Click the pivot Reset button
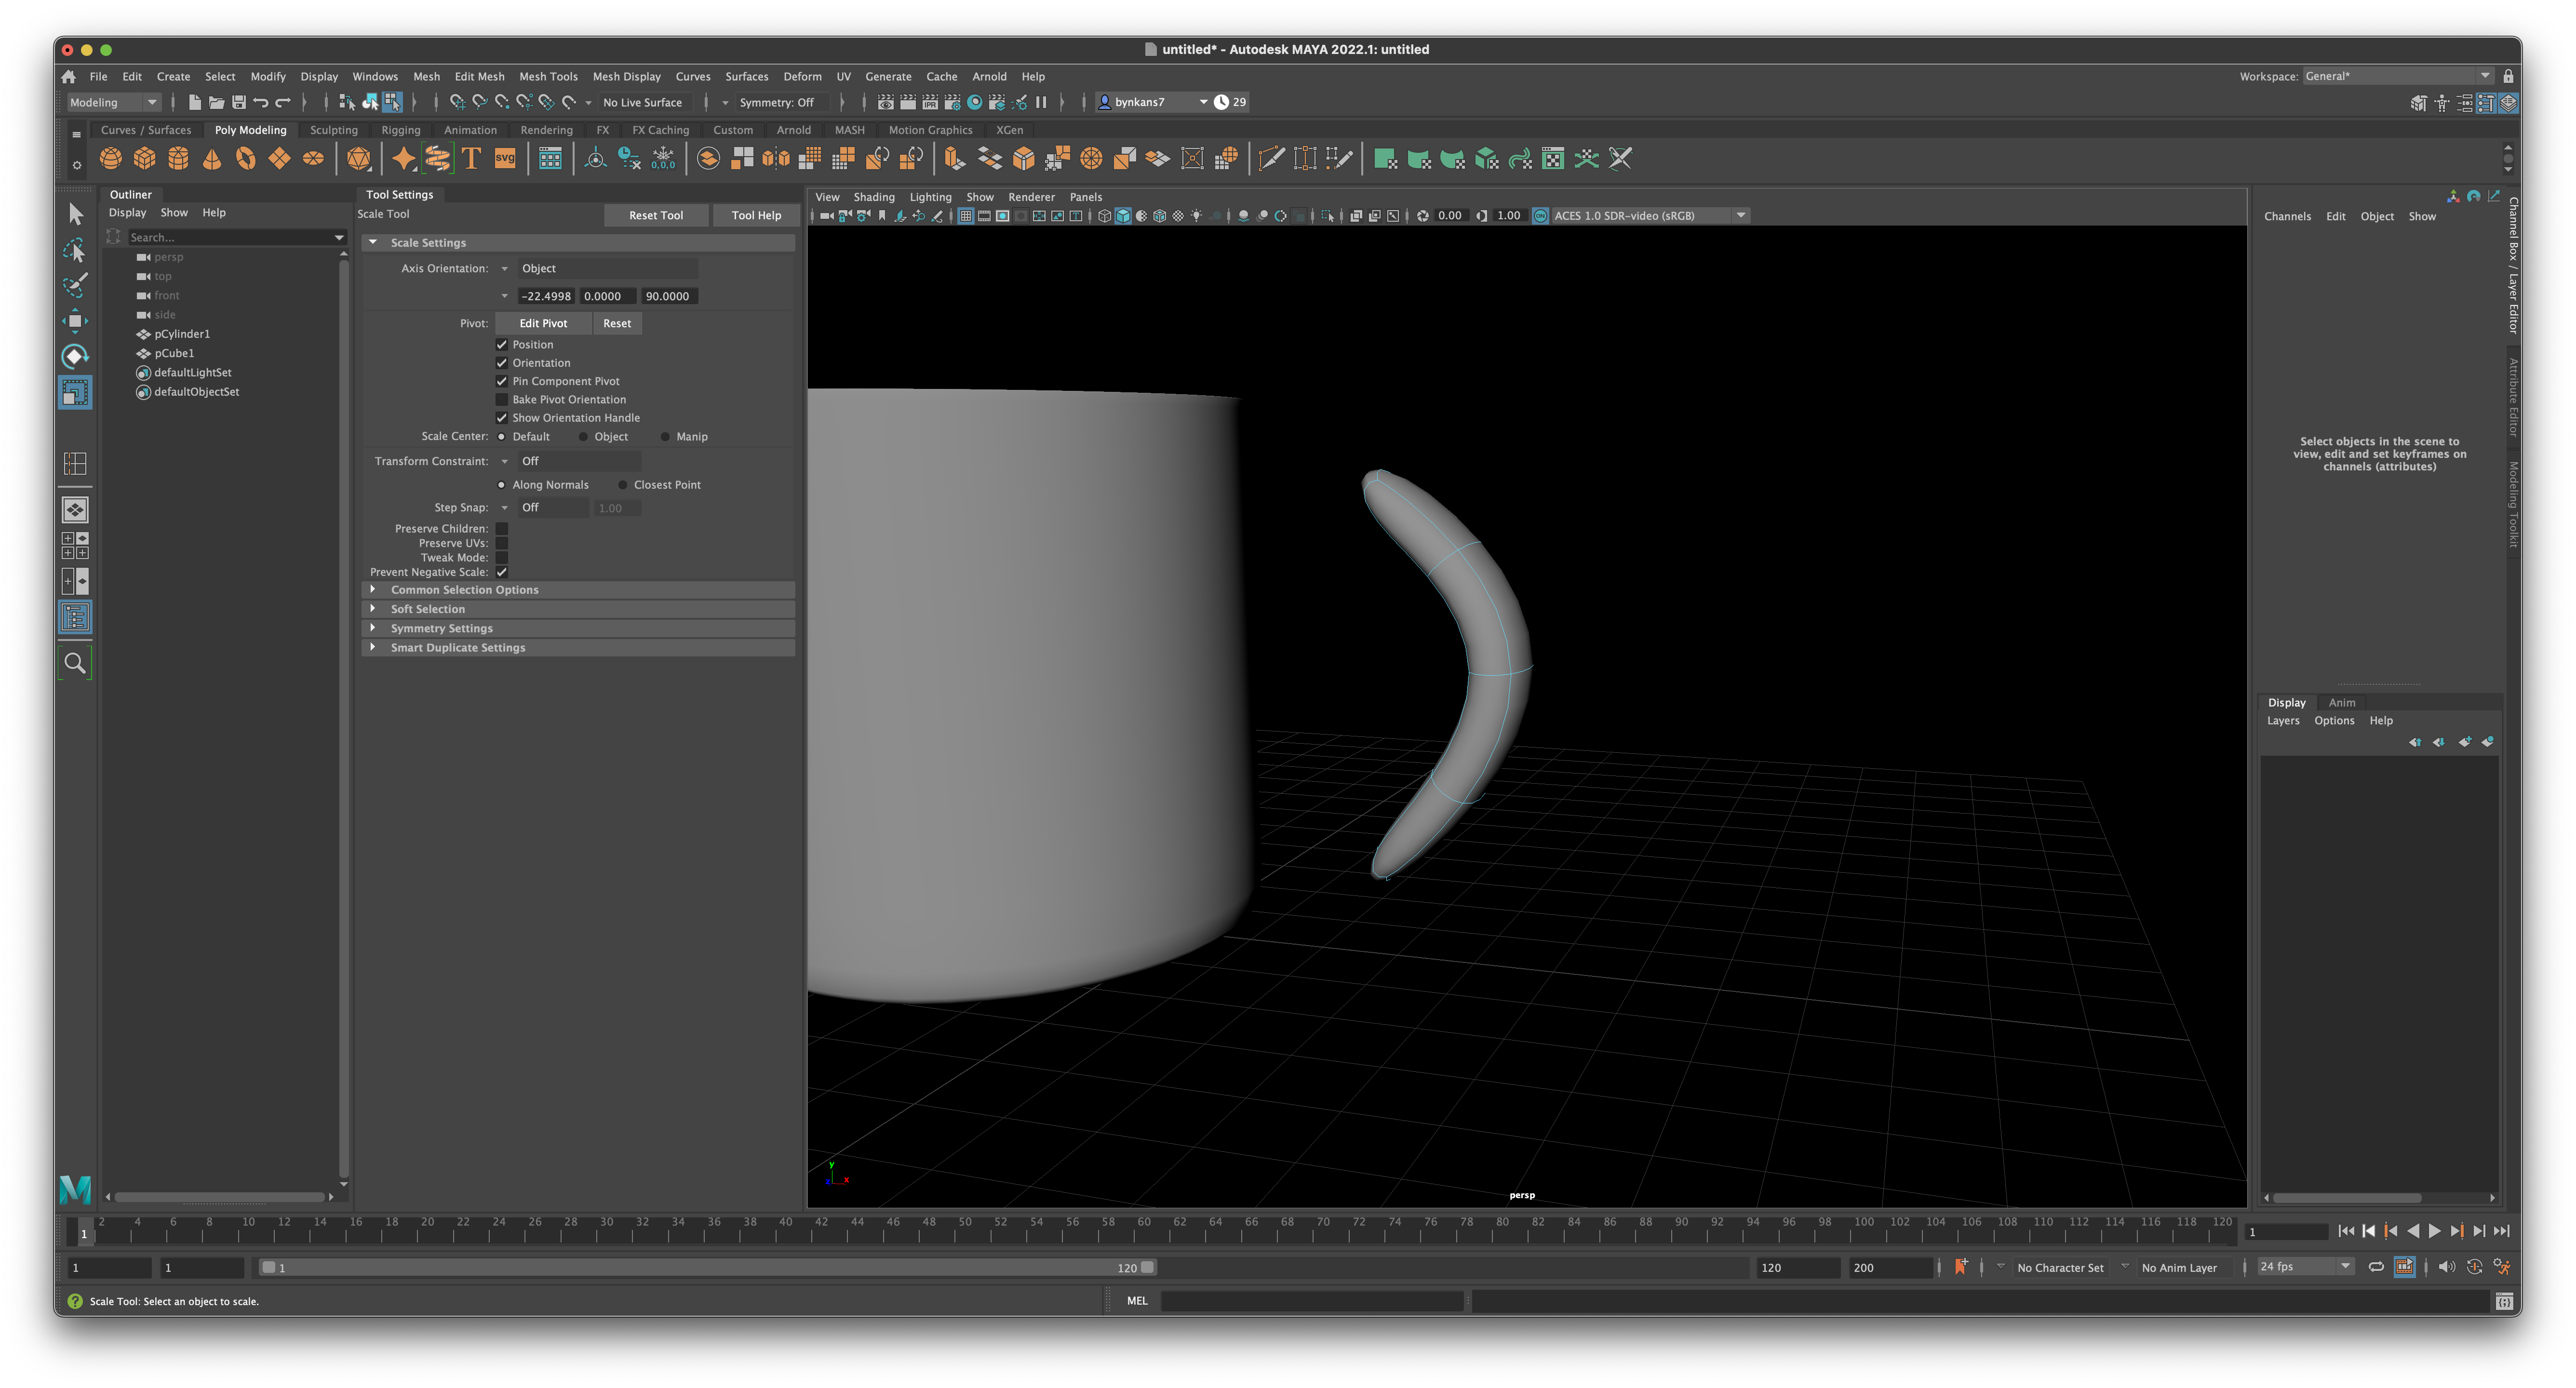The image size is (2576, 1388). 617,323
